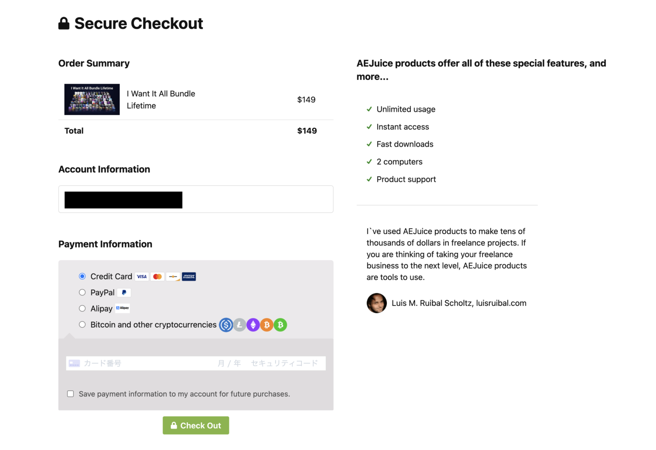Pick Bitcoin and other cryptocurrencies option
Image resolution: width=656 pixels, height=450 pixels.
[x=82, y=325]
